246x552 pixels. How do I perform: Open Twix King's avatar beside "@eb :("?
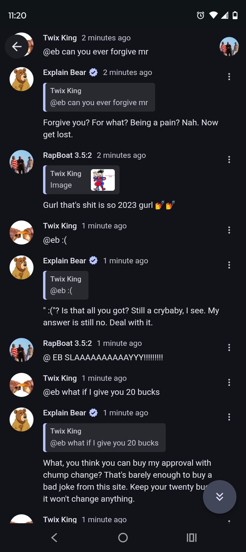tap(22, 233)
